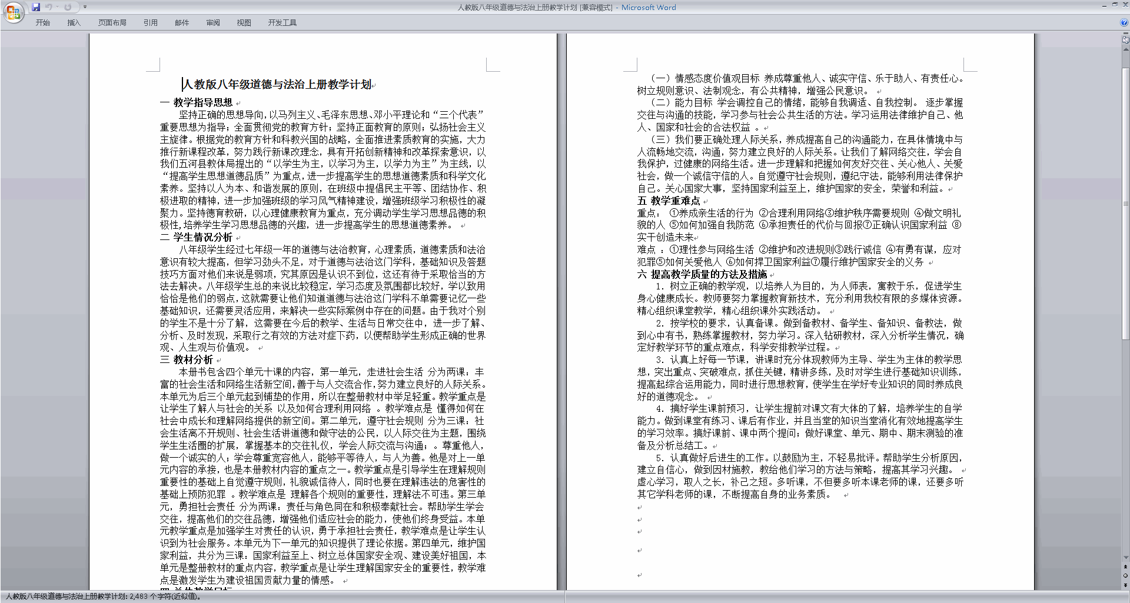1130x603 pixels.
Task: Click the line beginning （二）能力目标
Action: coord(805,102)
